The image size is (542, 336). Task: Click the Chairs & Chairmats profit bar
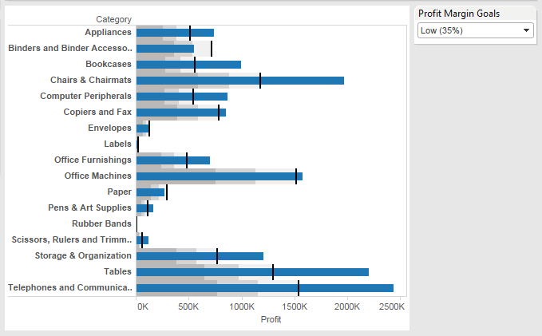coord(239,80)
